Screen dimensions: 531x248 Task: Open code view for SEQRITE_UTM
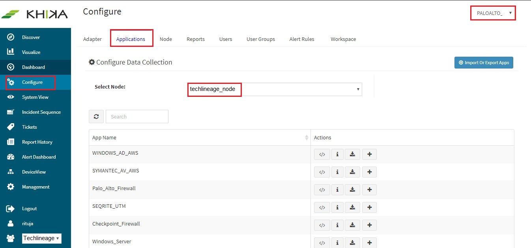click(x=322, y=207)
